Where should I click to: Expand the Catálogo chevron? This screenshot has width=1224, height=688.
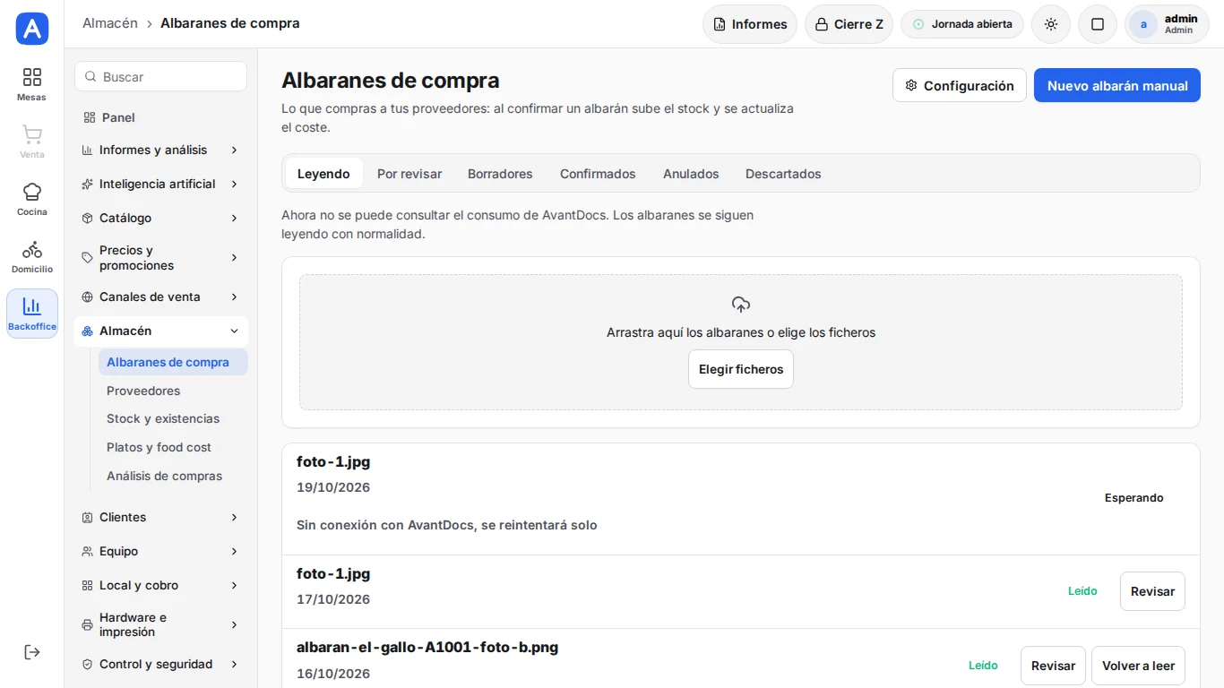pos(234,218)
